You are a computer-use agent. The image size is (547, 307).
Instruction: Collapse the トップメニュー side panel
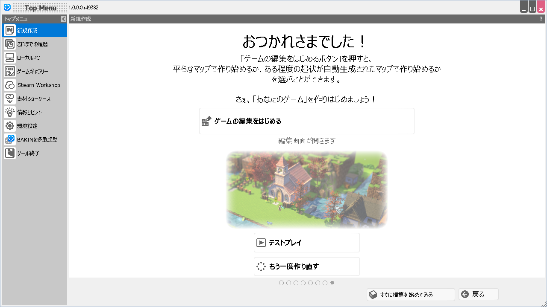63,19
